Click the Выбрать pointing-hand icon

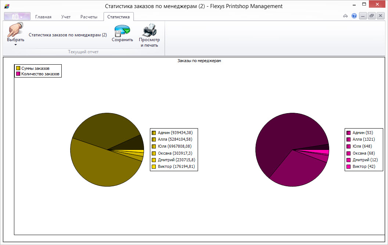(x=15, y=29)
